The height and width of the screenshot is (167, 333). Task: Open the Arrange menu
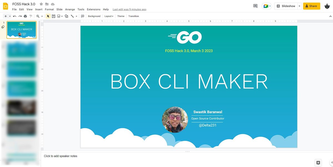[x=70, y=9]
